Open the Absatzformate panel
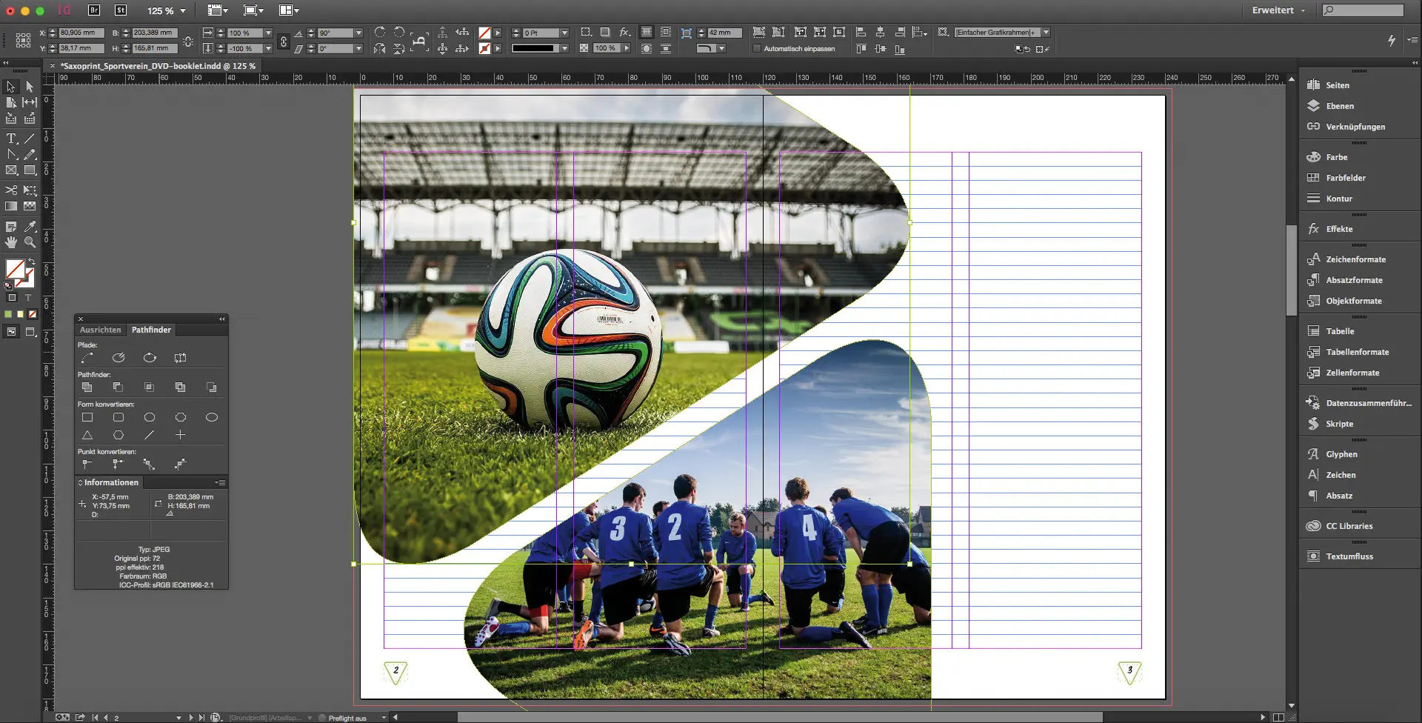Image resolution: width=1422 pixels, height=723 pixels. 1353,280
